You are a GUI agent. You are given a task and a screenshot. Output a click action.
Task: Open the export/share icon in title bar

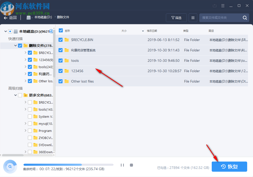click(215, 5)
